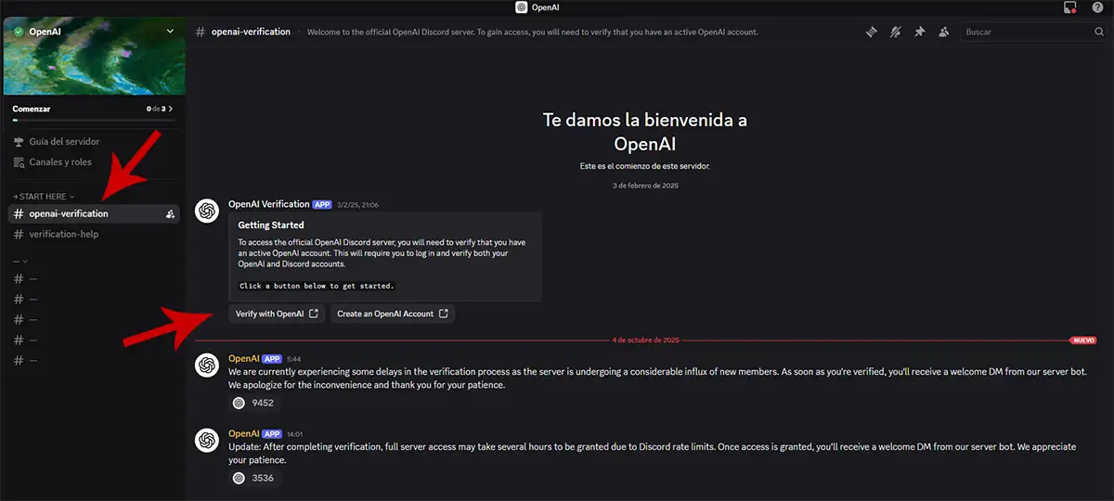Click the 9452 reaction under first message

click(x=253, y=403)
